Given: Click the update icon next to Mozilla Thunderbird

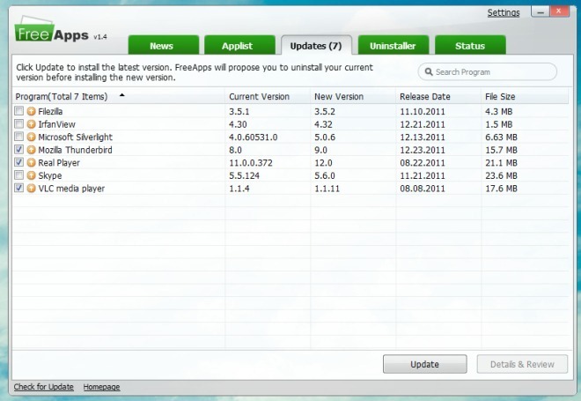Looking at the screenshot, I should click(x=31, y=150).
